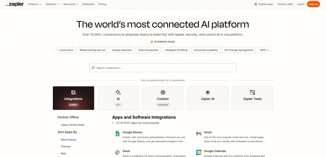
Task: Click the Horizontal scalability tag
Action: [x=206, y=50]
